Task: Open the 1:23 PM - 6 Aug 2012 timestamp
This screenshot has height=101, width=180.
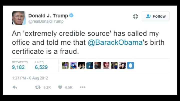Action: pos(30,78)
